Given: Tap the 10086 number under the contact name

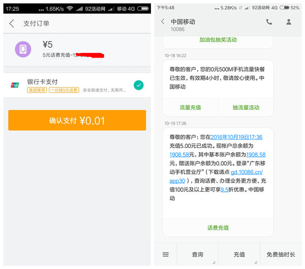Looking at the screenshot, I should [x=177, y=29].
